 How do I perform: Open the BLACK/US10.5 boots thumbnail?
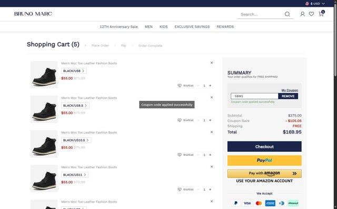click(x=44, y=144)
